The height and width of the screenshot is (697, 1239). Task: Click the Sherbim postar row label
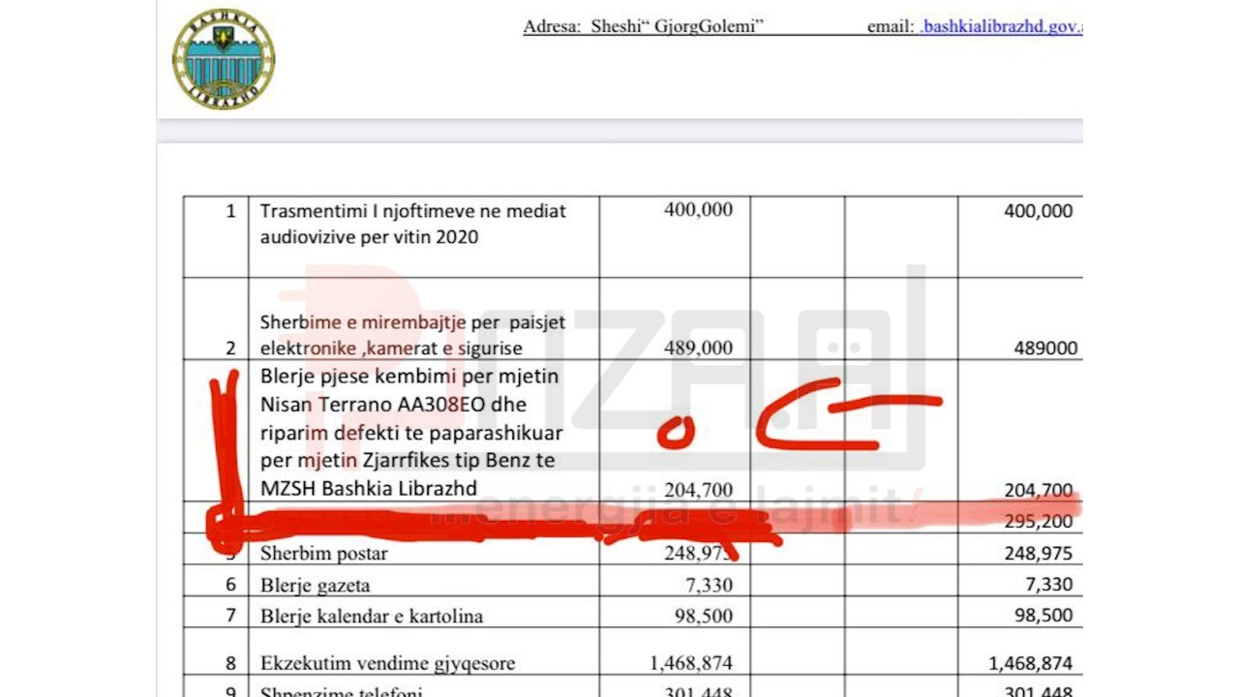[324, 554]
